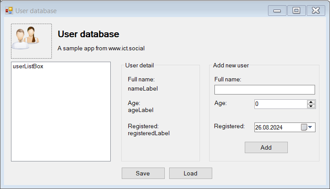This screenshot has height=189, width=330.
Task: Decrease Age with the down arrow
Action: point(311,106)
